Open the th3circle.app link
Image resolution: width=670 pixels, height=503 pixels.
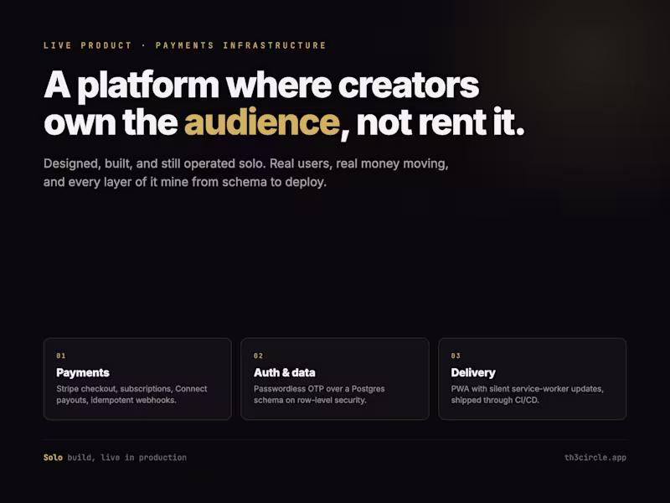[x=595, y=458]
